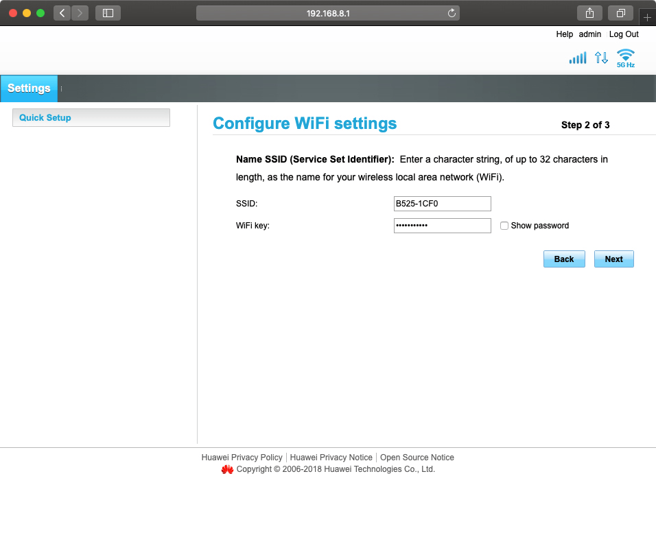The width and height of the screenshot is (656, 533).
Task: Click the 192.168.8.1 address bar
Action: (327, 13)
